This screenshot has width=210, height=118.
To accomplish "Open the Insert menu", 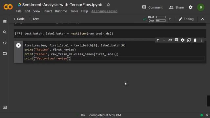I will click(x=48, y=11).
